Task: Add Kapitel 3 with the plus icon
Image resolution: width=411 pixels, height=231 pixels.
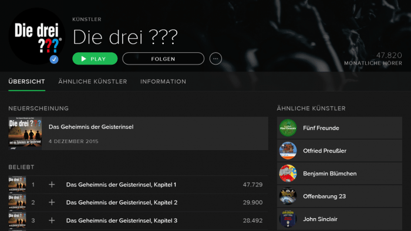Action: pyautogui.click(x=52, y=220)
